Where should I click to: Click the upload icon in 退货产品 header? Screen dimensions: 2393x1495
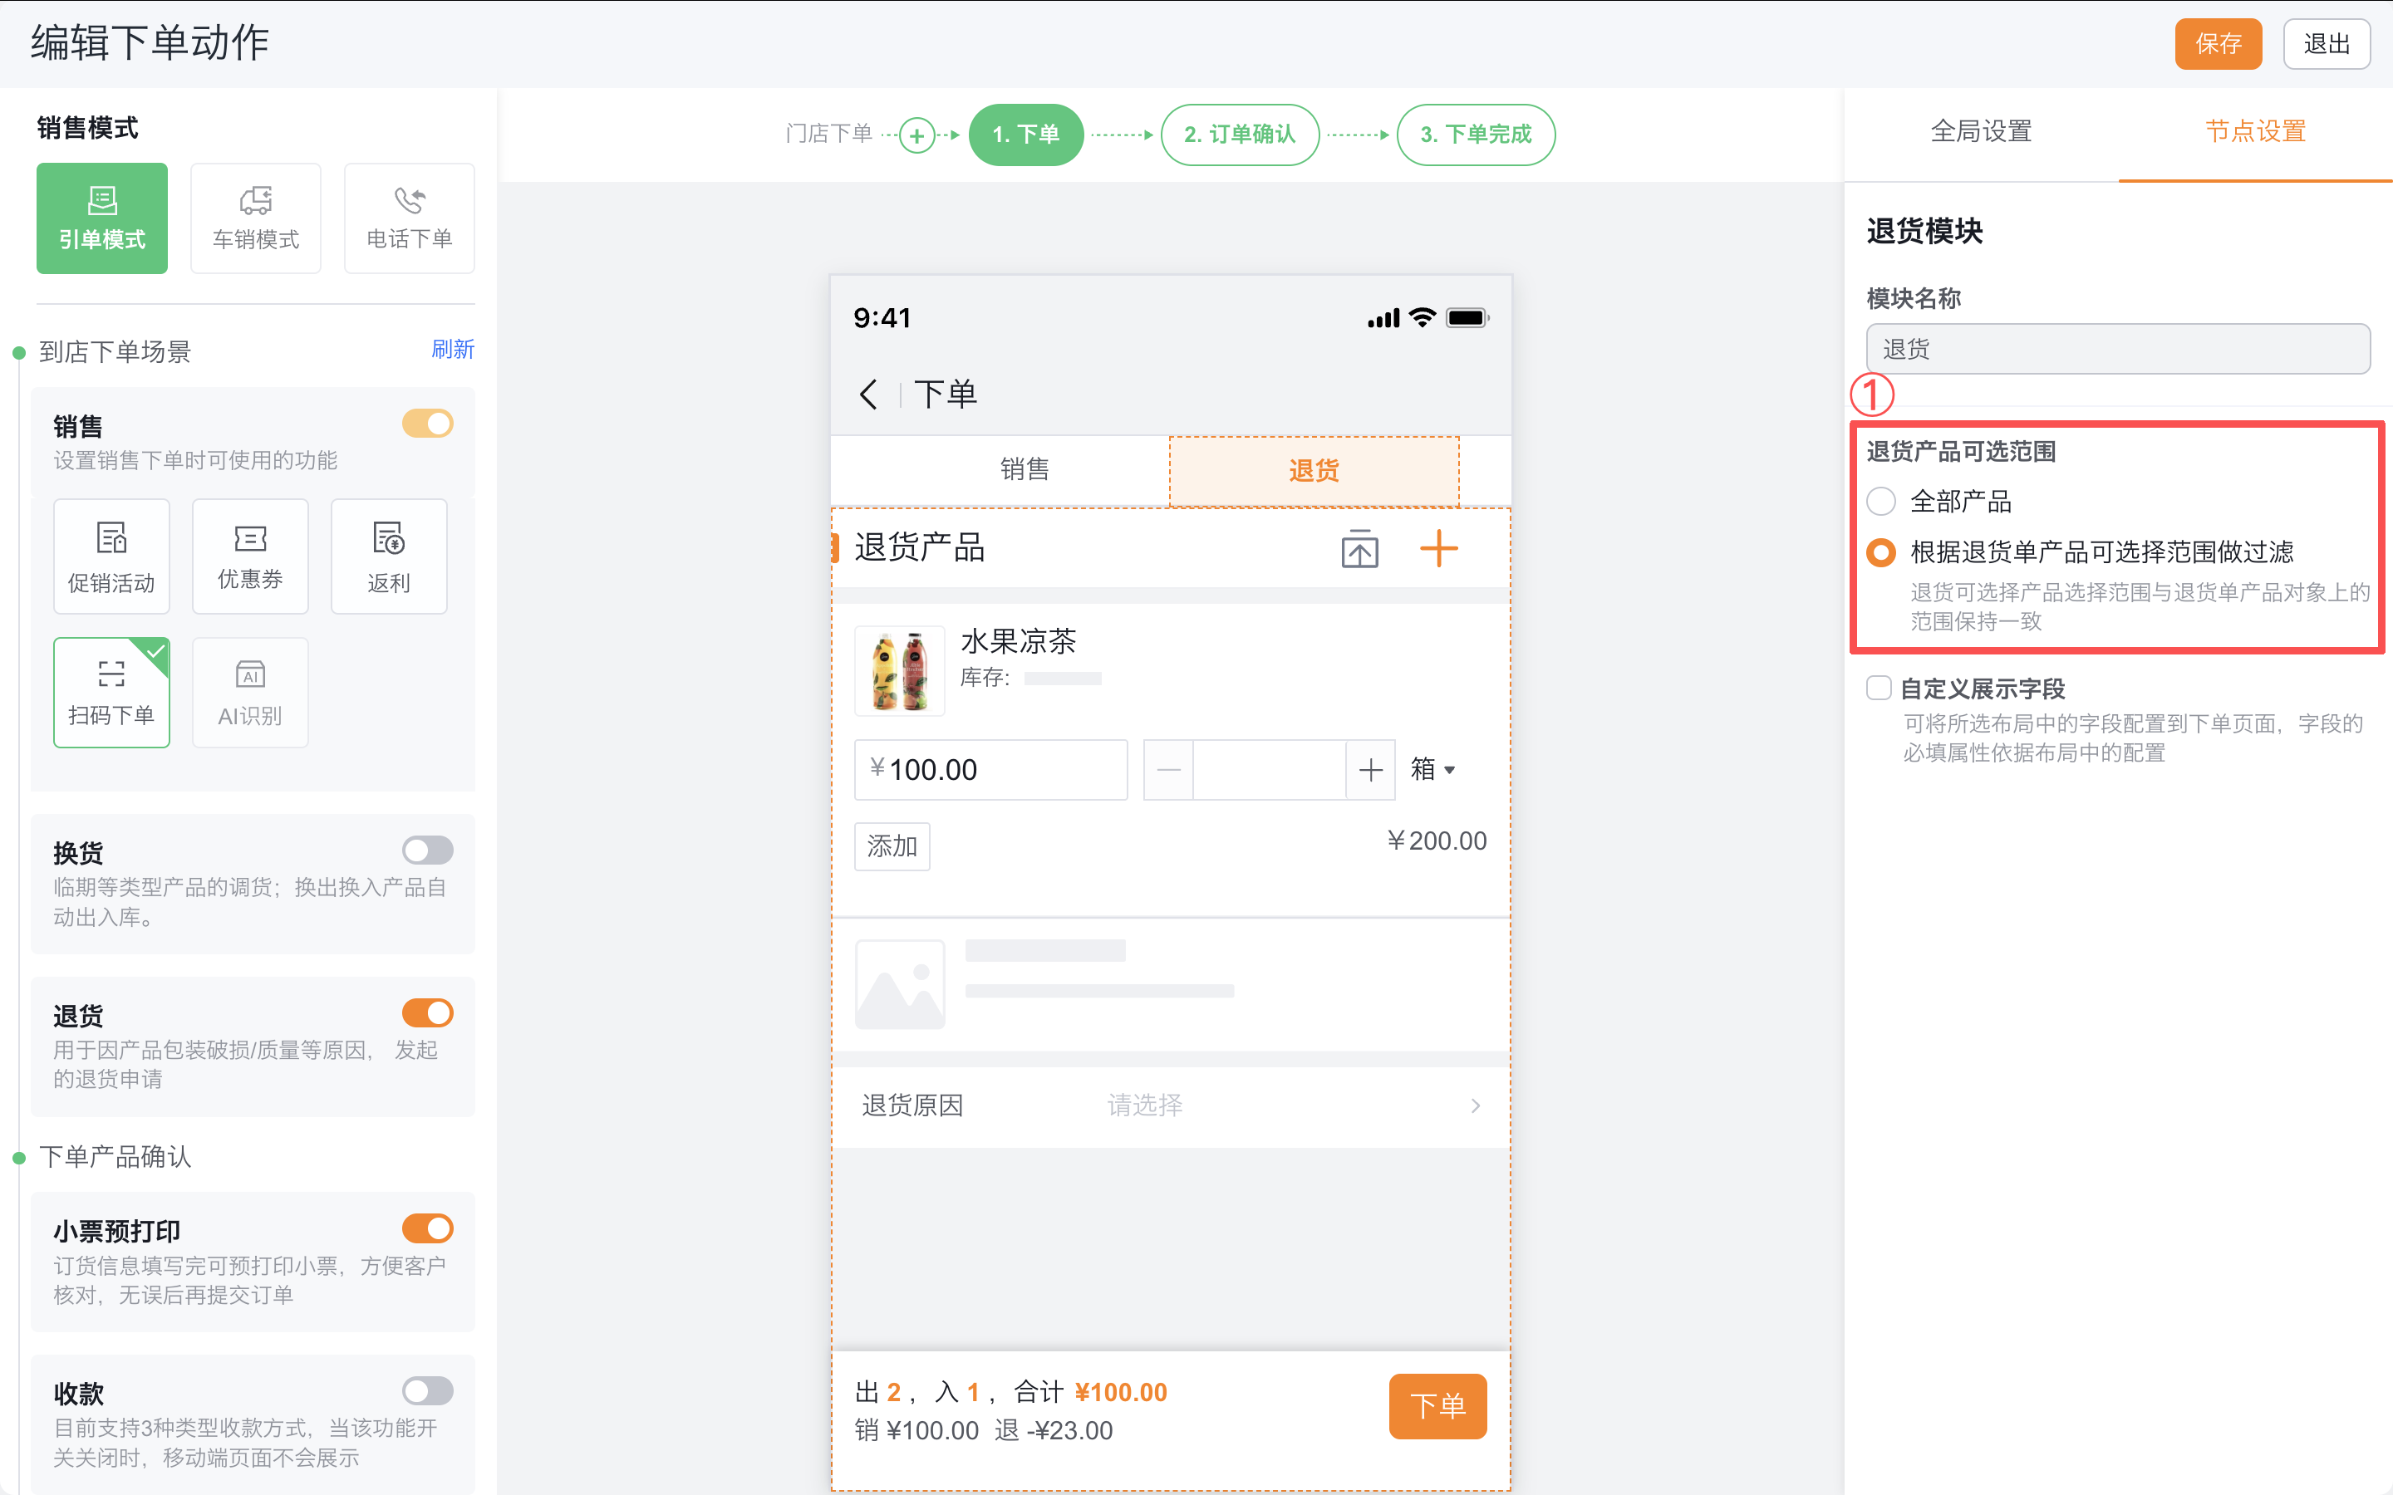1359,548
